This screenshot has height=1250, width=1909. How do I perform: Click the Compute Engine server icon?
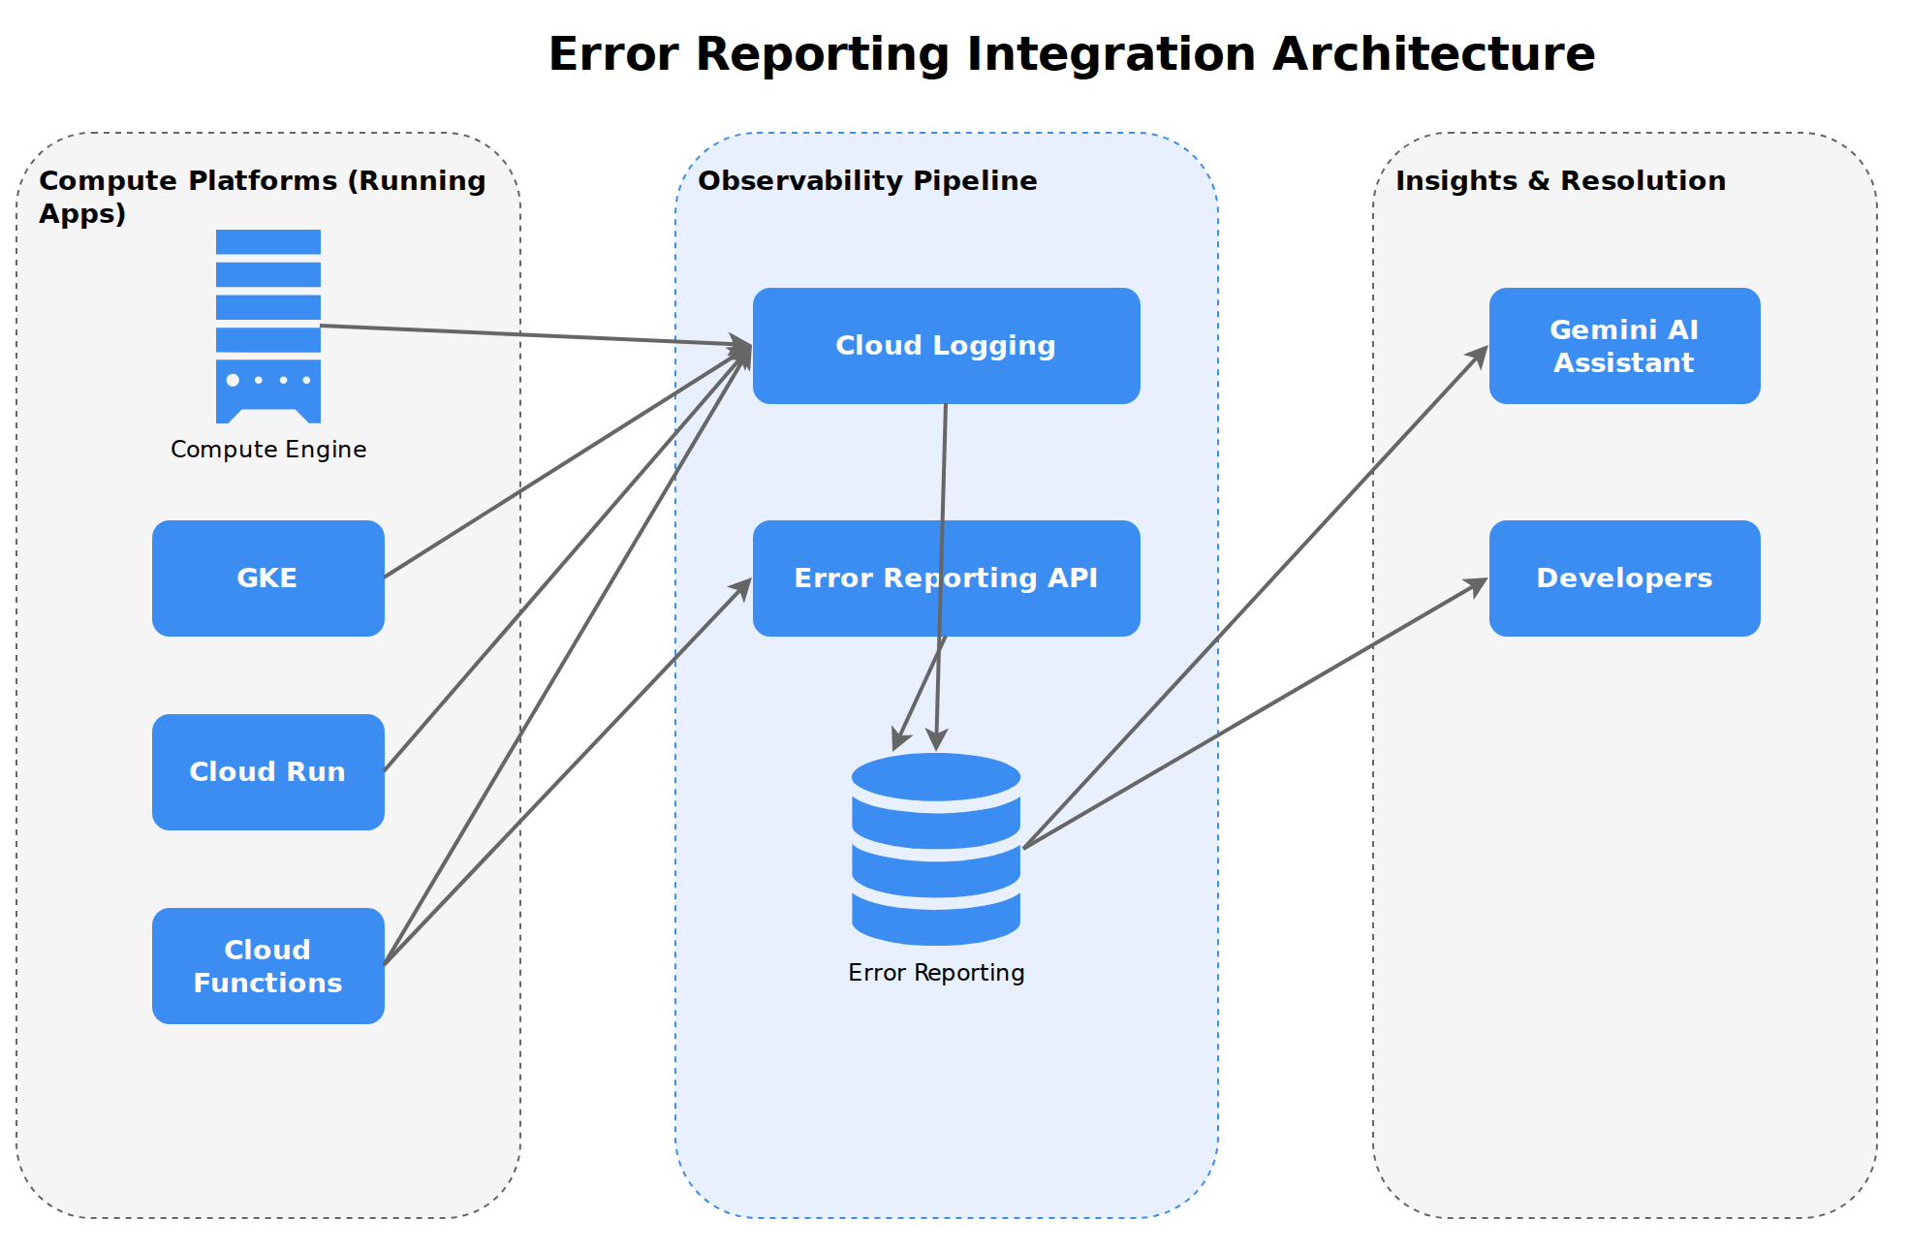(x=268, y=327)
